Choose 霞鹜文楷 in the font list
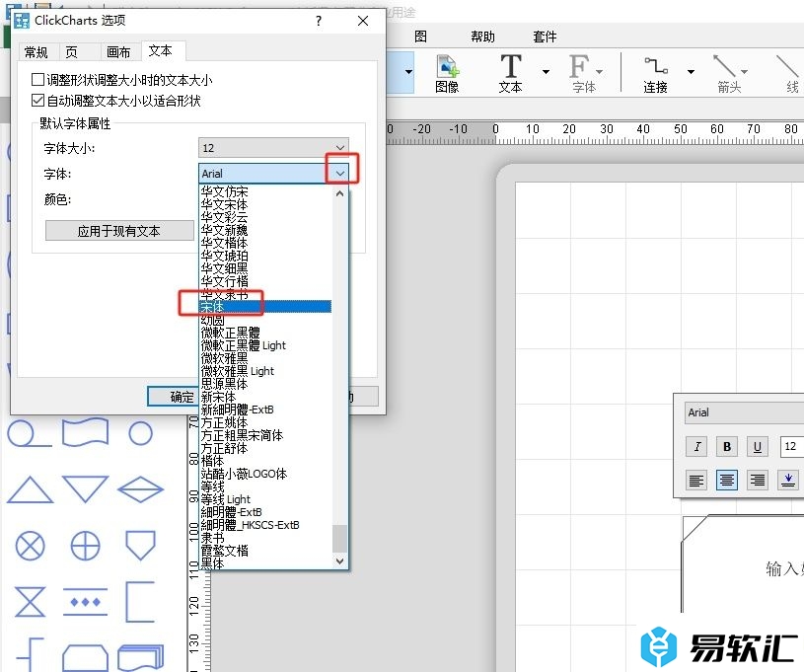This screenshot has height=672, width=804. point(265,551)
